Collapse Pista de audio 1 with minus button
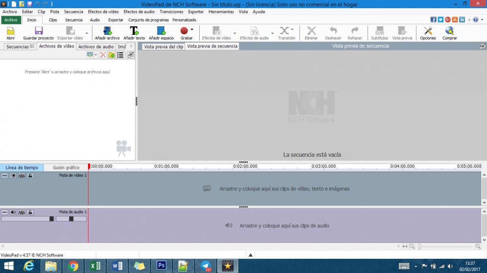The image size is (487, 273). click(x=4, y=212)
